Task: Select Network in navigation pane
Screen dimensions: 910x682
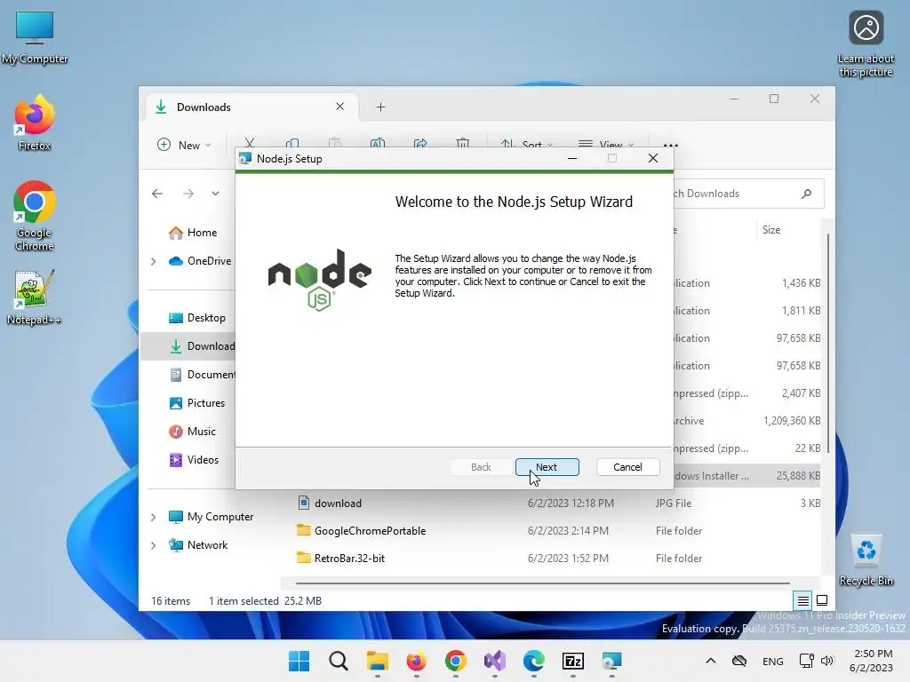Action: click(x=198, y=545)
